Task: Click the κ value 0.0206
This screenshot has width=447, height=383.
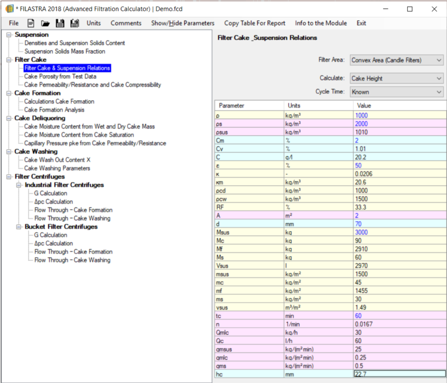Action: (x=400, y=174)
